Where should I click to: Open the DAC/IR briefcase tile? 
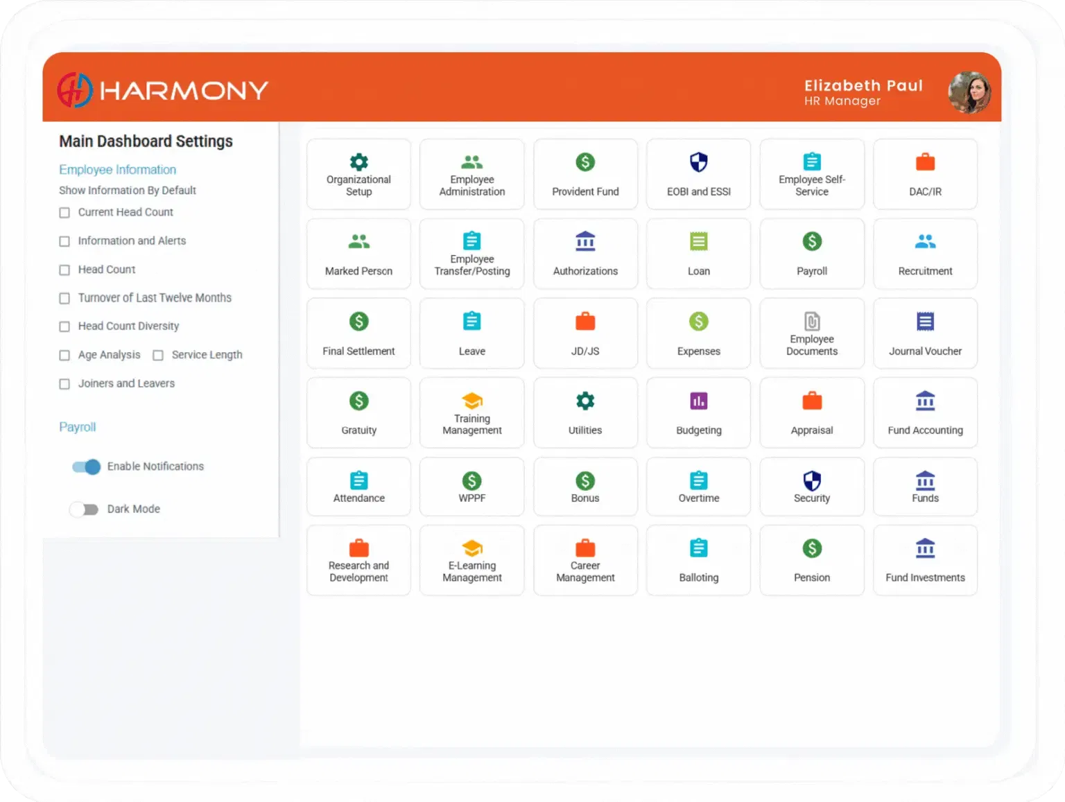pos(925,174)
